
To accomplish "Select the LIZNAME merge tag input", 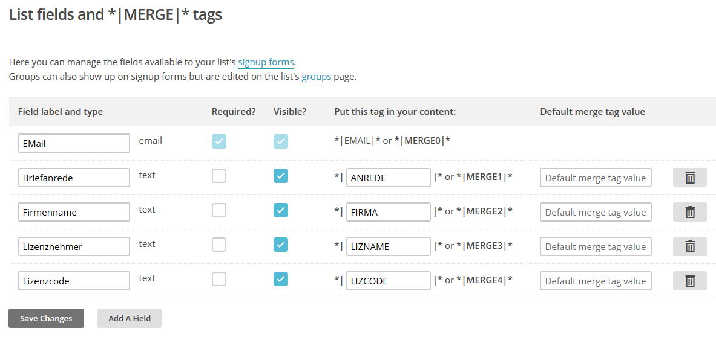I will (388, 246).
